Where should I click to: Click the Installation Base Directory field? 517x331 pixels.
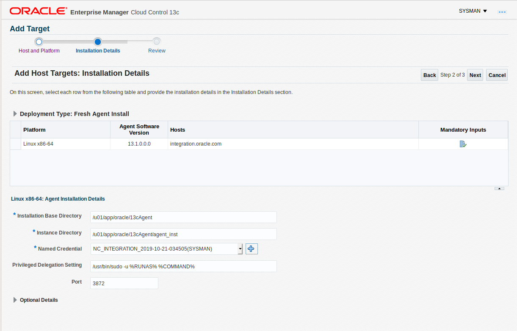[x=183, y=218]
